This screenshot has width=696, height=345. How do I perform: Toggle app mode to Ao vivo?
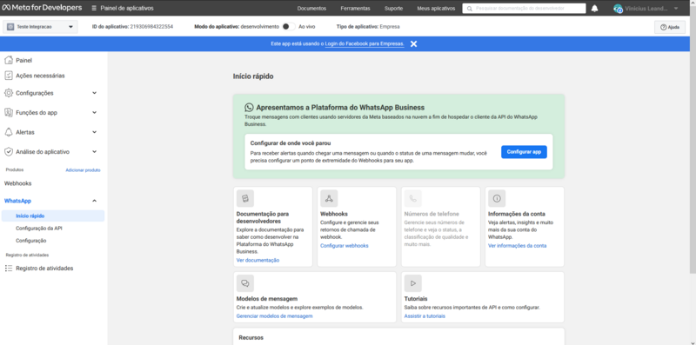click(x=289, y=27)
